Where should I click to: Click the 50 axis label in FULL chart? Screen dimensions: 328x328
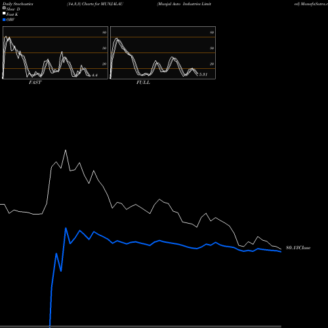click(x=212, y=48)
